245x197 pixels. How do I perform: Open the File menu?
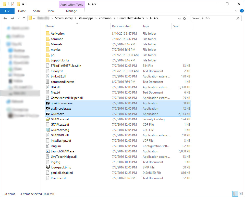(7, 11)
